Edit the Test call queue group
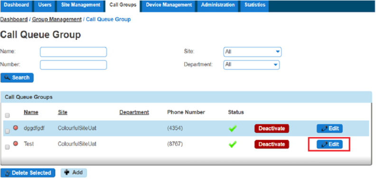Image resolution: width=376 pixels, height=179 pixels. pos(330,144)
